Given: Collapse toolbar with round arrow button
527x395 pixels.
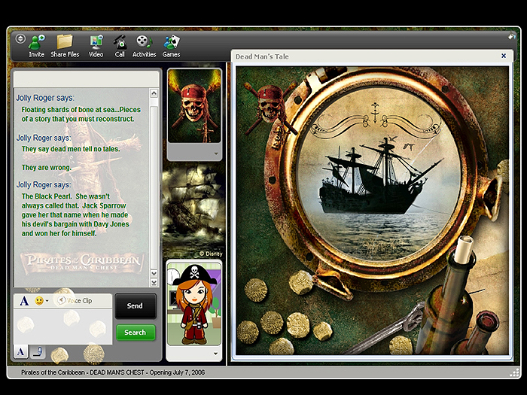Looking at the screenshot, I should [20, 38].
